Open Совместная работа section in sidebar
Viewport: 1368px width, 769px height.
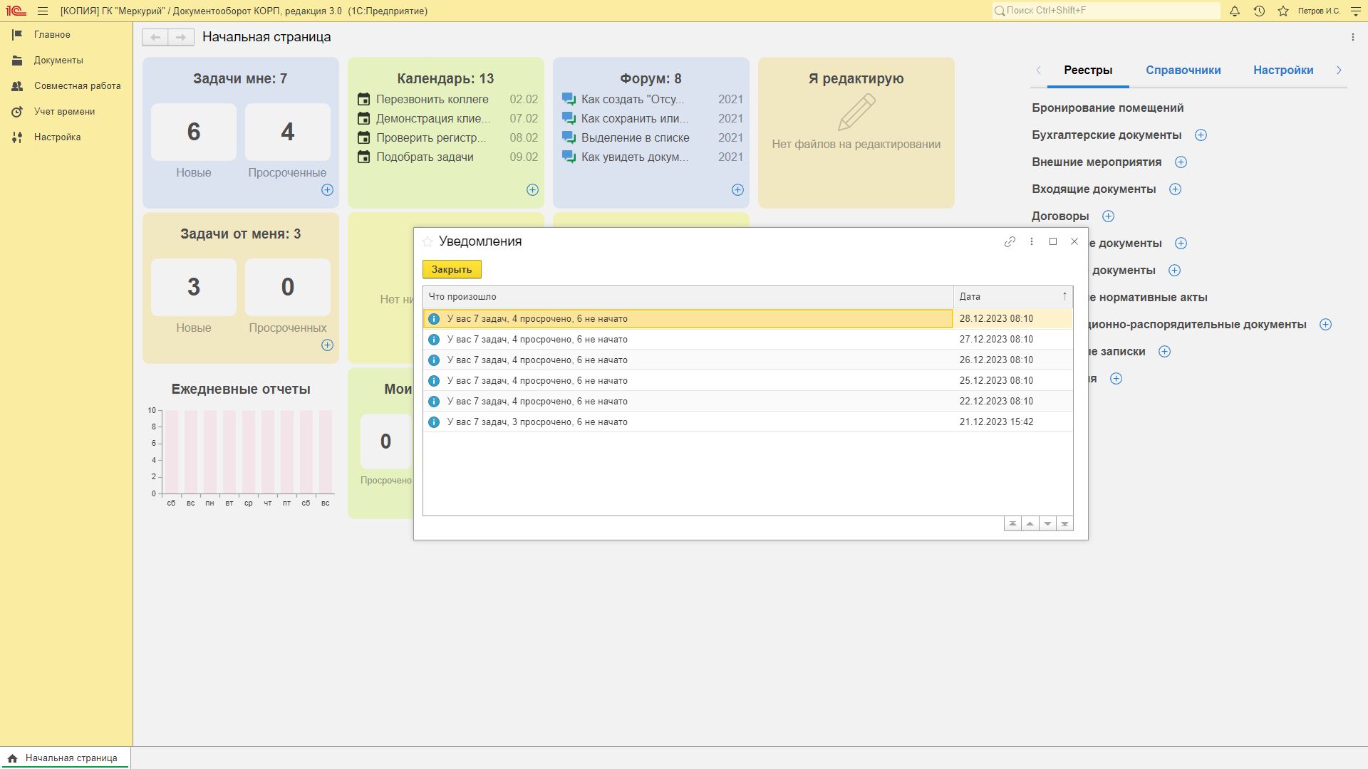tap(77, 85)
